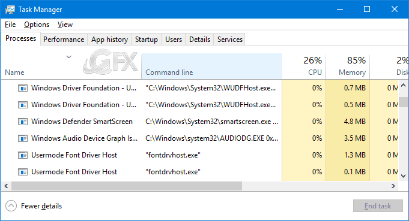The width and height of the screenshot is (409, 221).
Task: Open the Startup tab
Action: pos(147,40)
